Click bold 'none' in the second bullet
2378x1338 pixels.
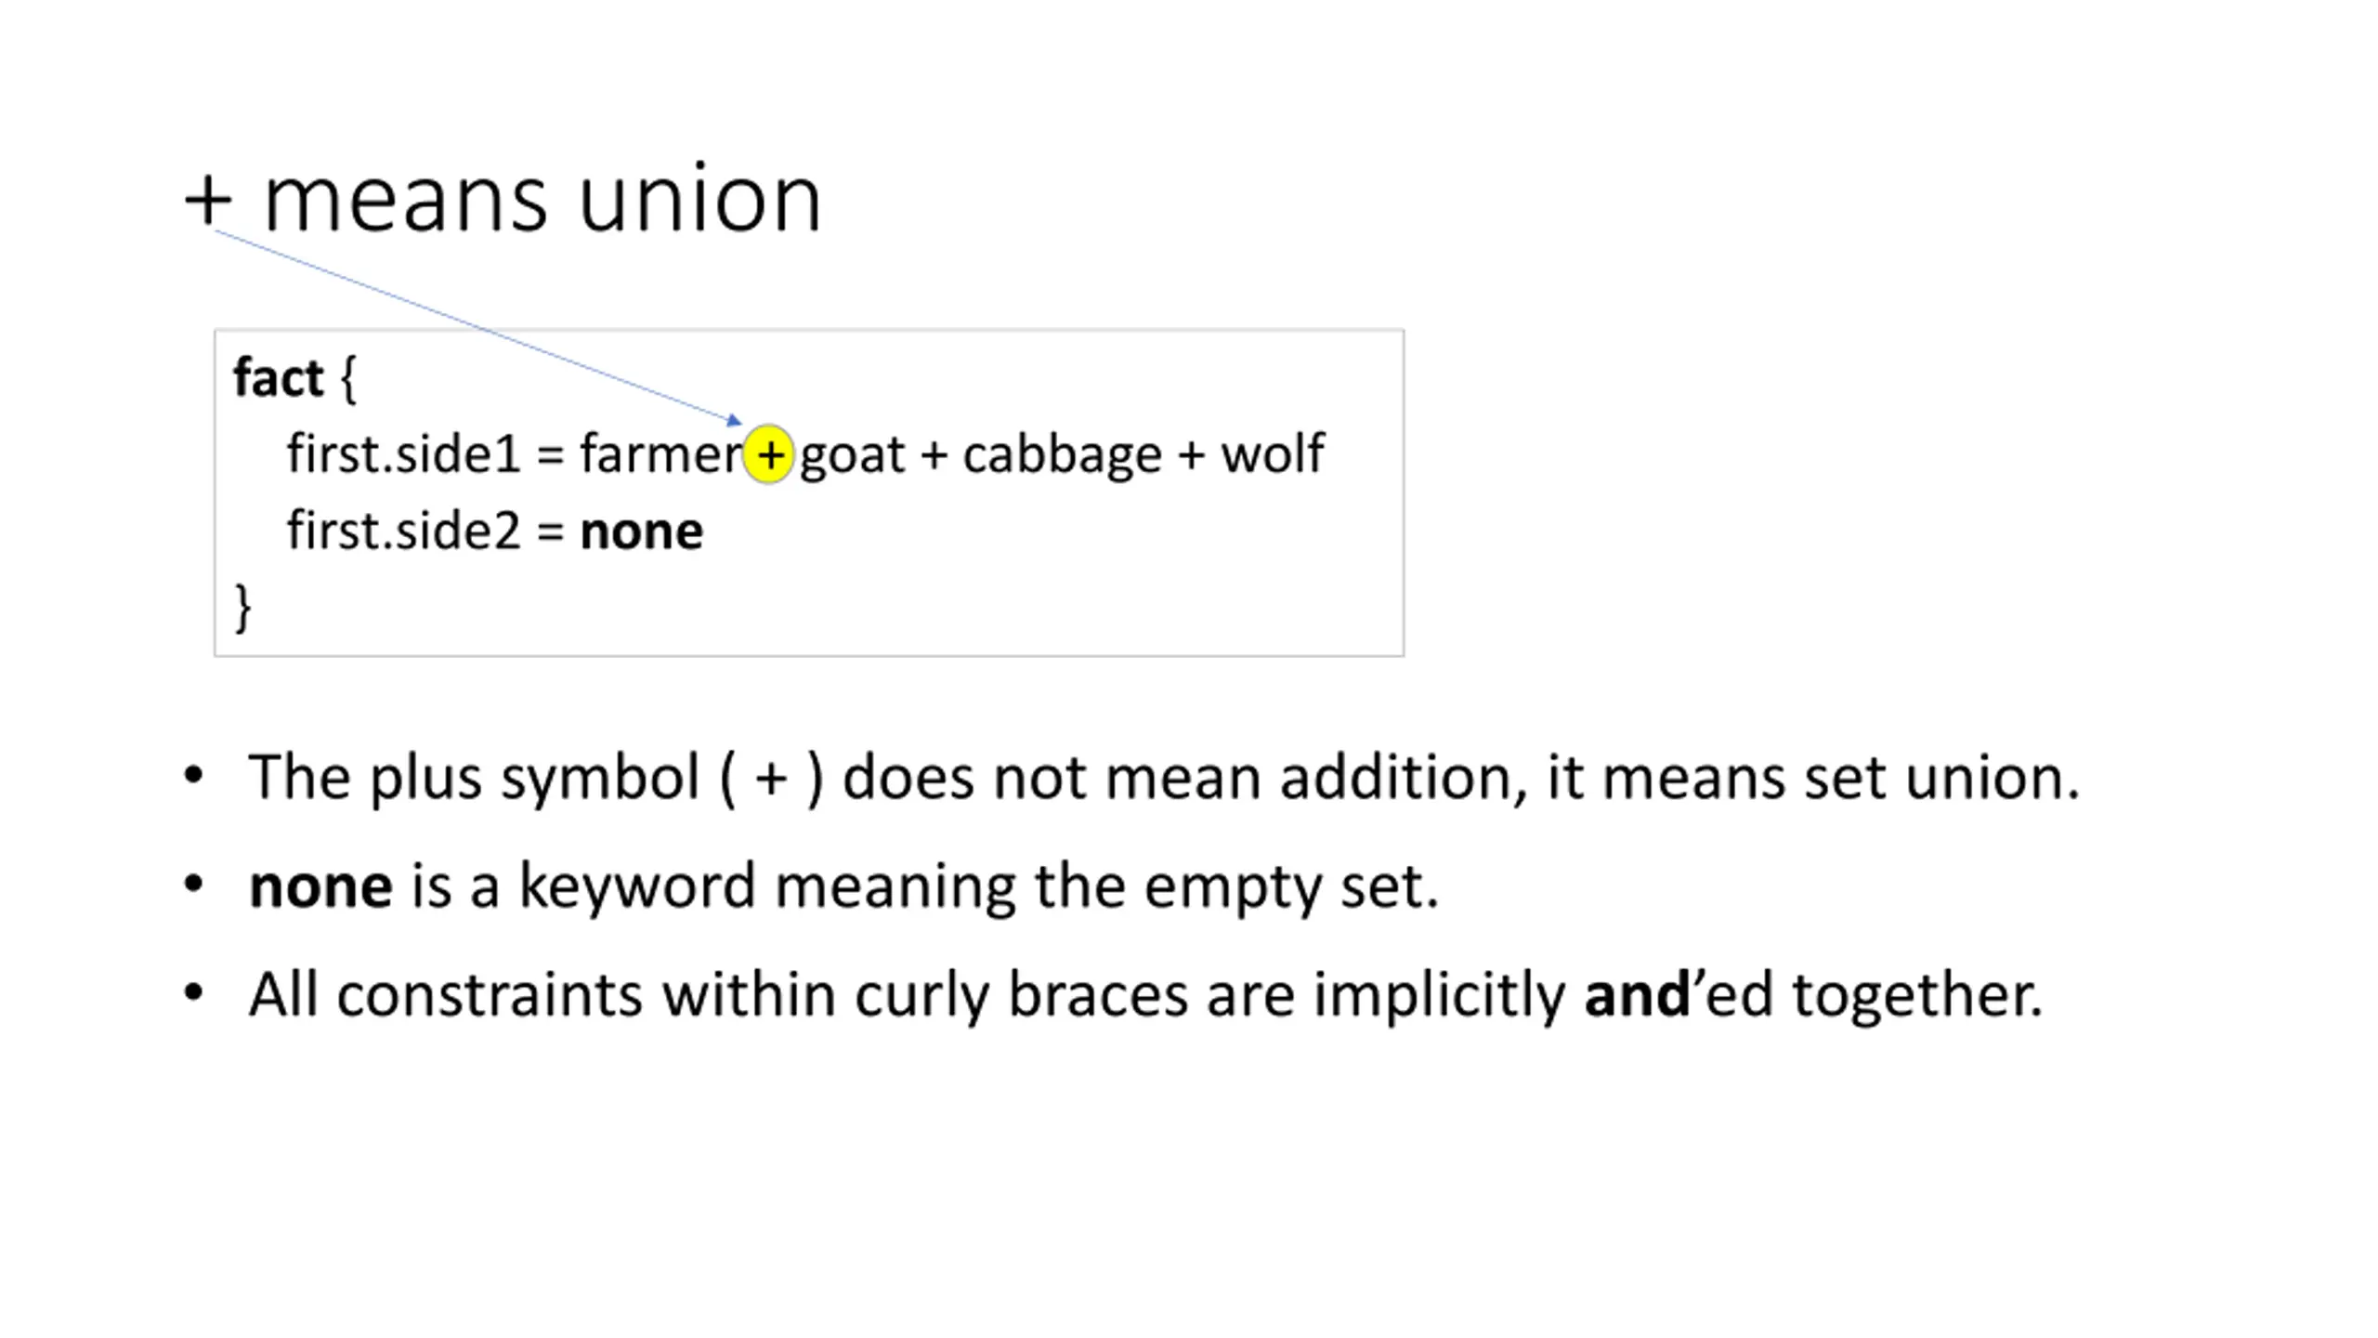[x=321, y=886]
